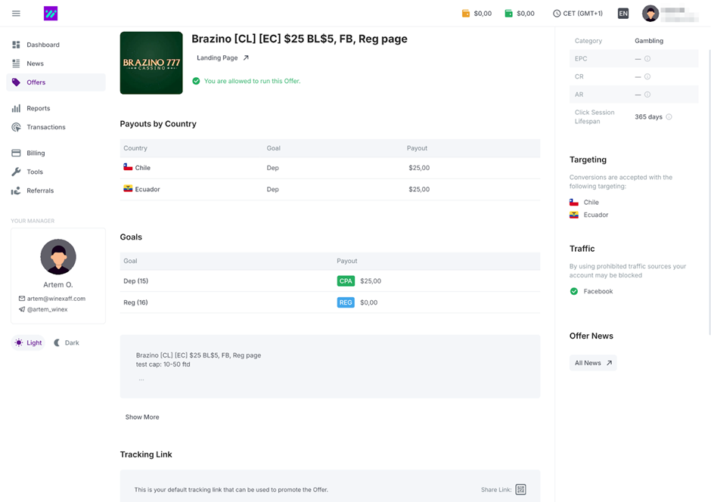Click the green wallet balance icon
This screenshot has height=502, width=711.
click(x=509, y=14)
